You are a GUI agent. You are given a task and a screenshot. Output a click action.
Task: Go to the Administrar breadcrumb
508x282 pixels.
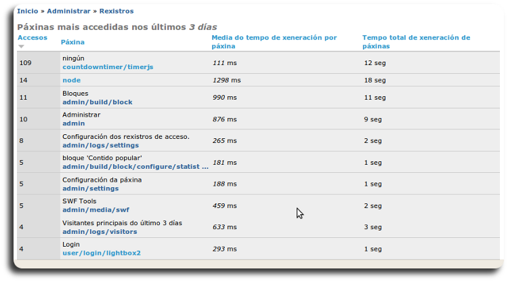[69, 11]
